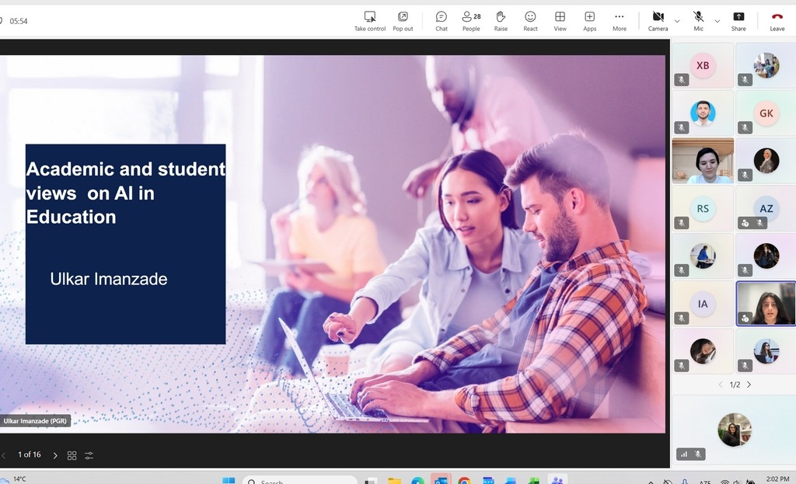Pop out the shared content

tap(403, 21)
